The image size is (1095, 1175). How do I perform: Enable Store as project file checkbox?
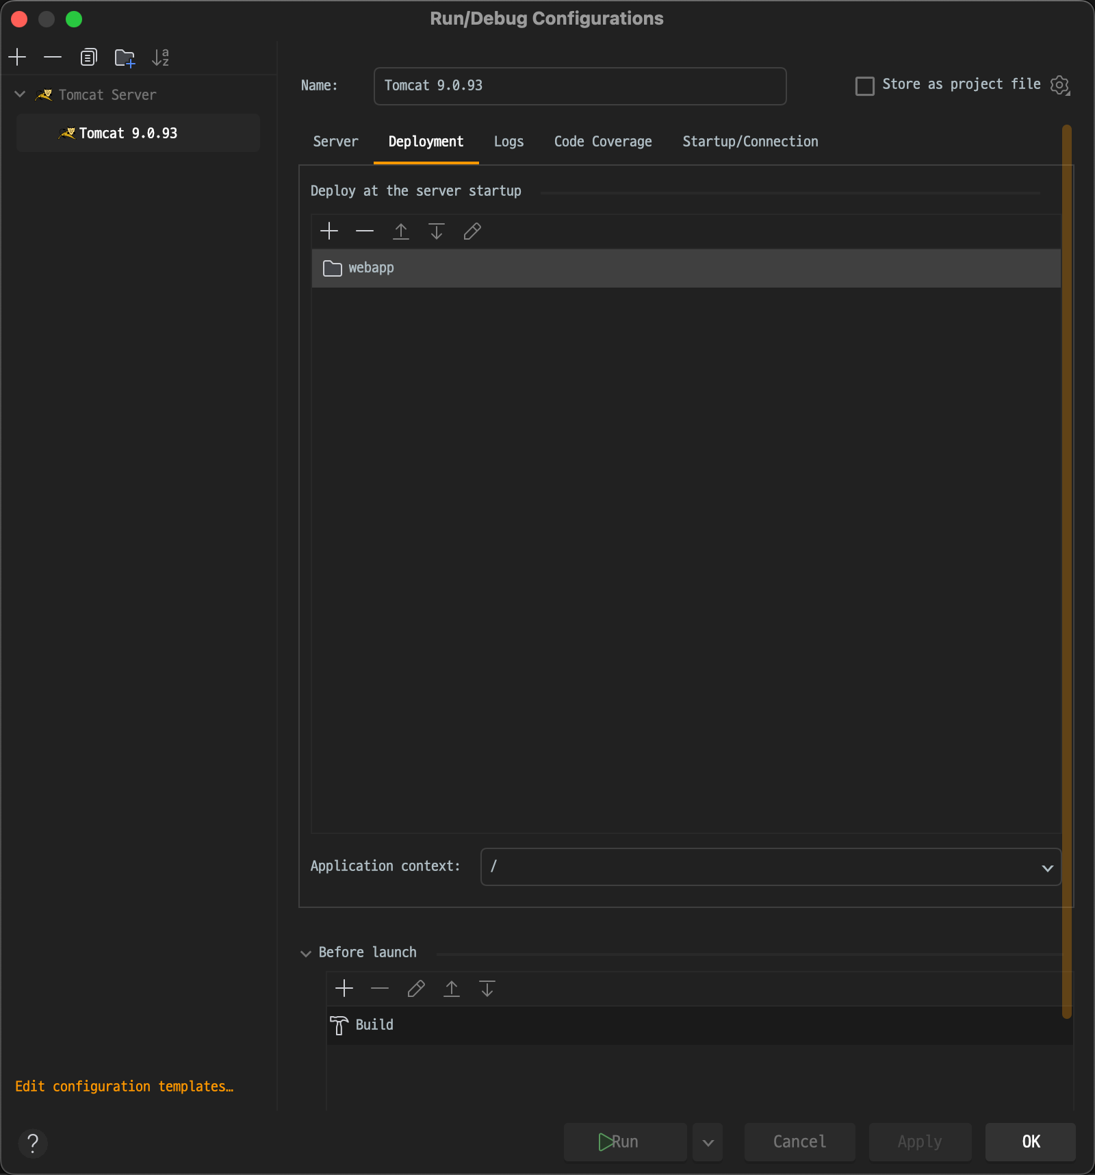pyautogui.click(x=865, y=86)
